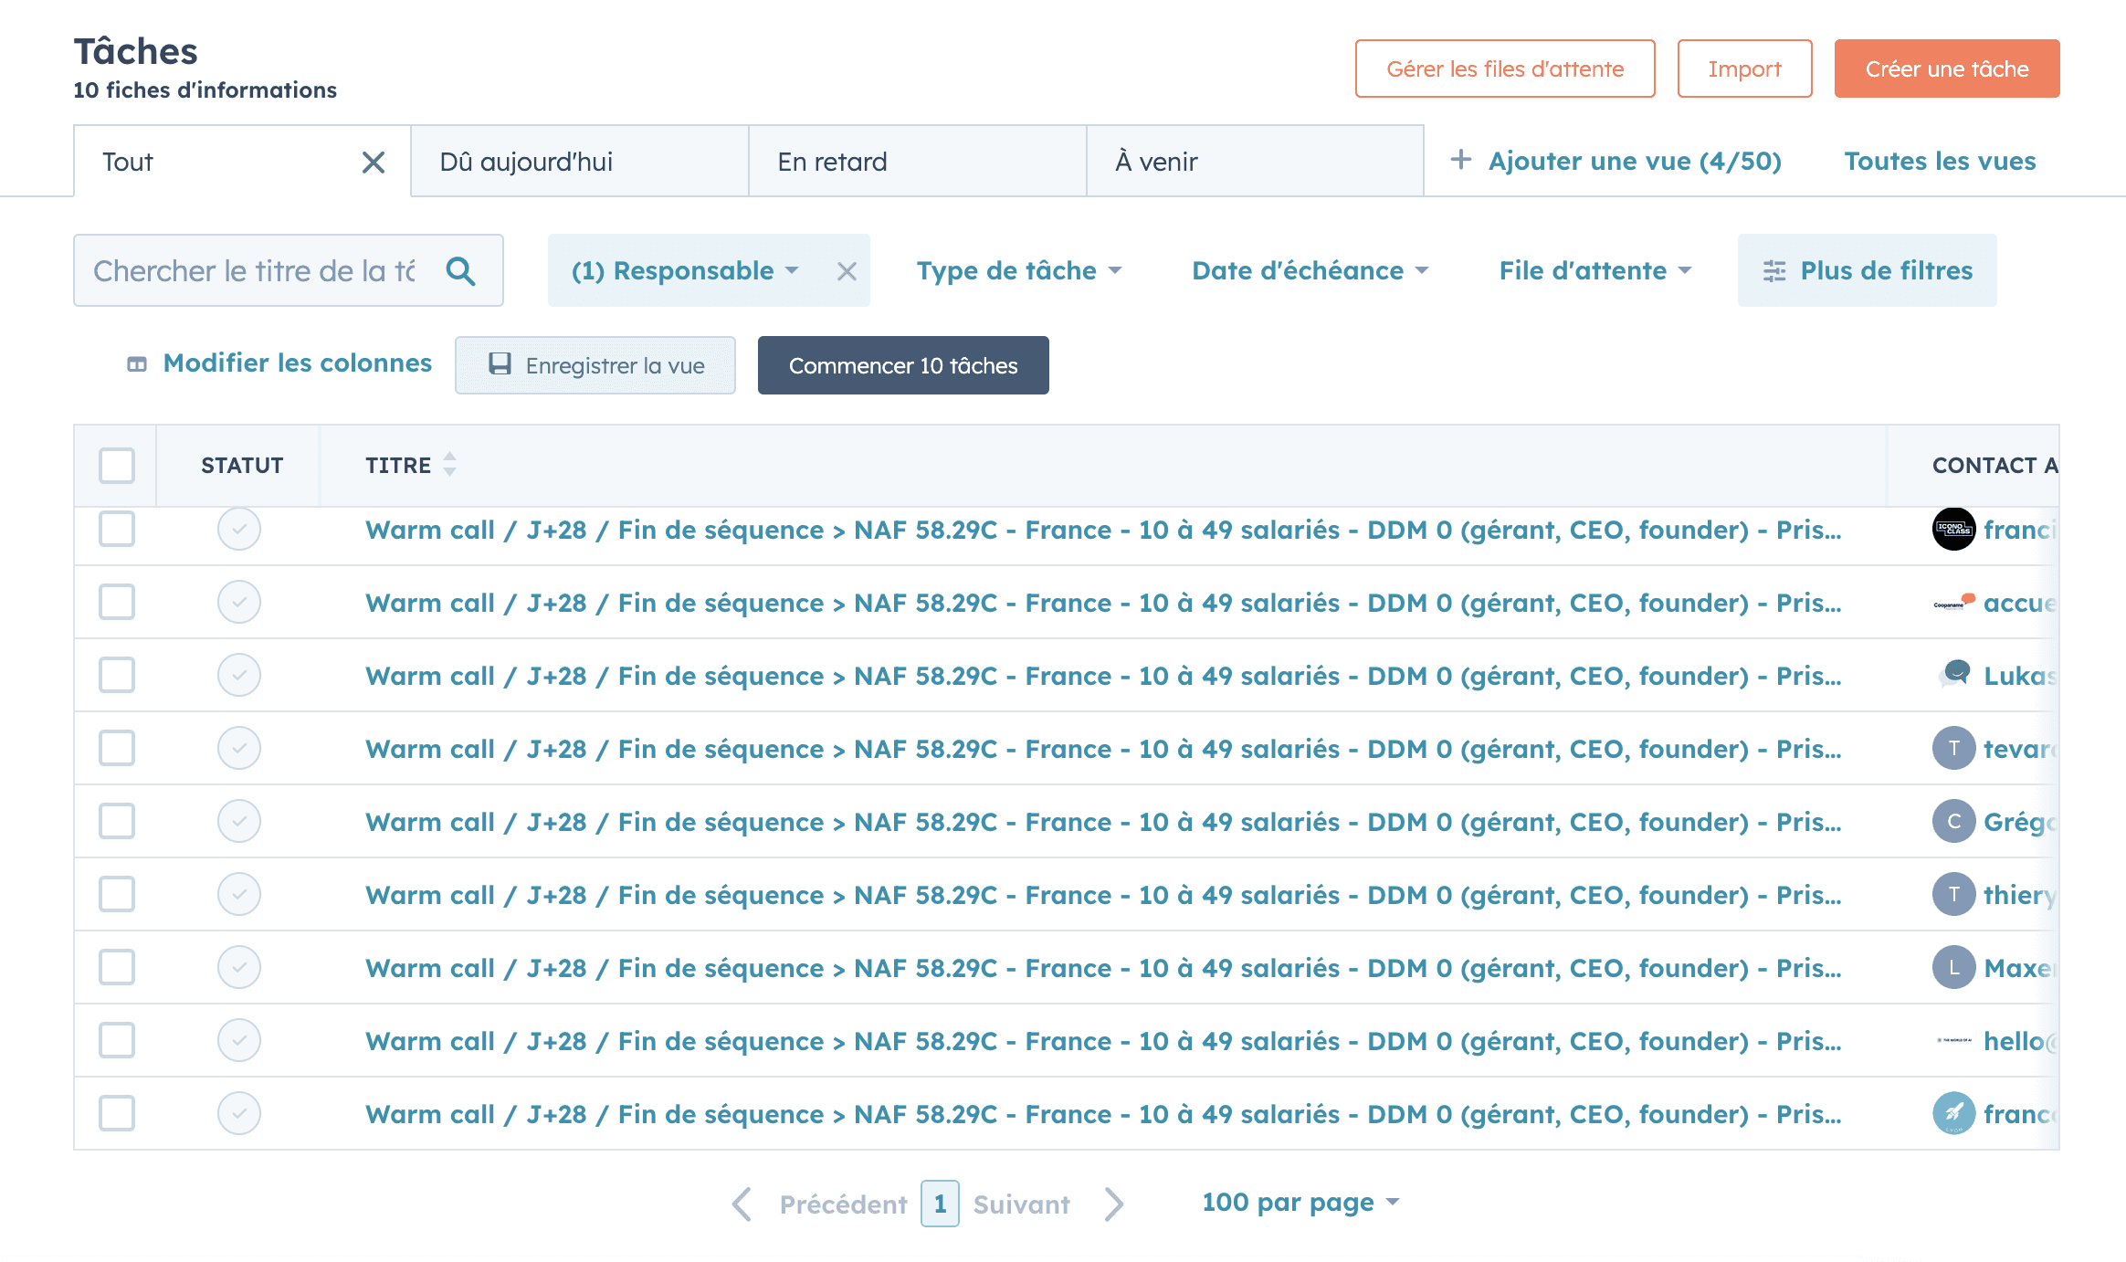Viewport: 2126px width, 1262px height.
Task: Open the (1) Responsable filter dropdown
Action: [x=685, y=271]
